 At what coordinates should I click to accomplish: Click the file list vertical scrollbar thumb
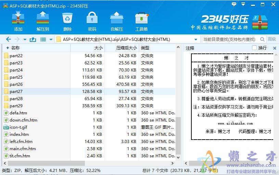click(x=178, y=136)
